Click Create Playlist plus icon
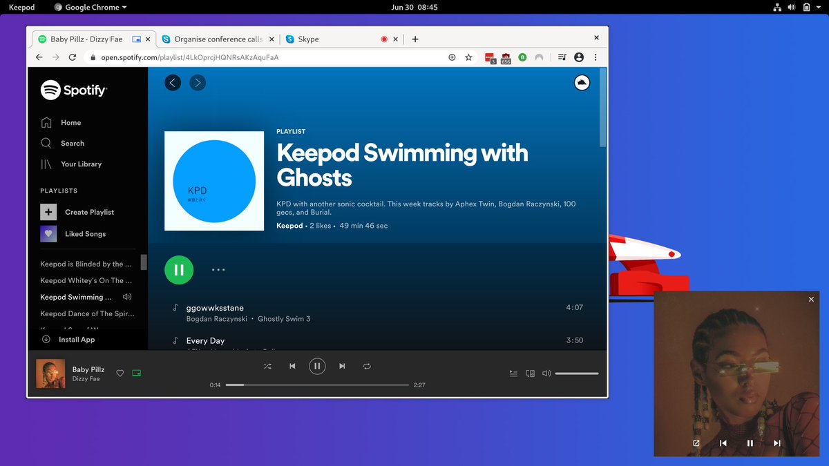This screenshot has width=829, height=466. [48, 212]
